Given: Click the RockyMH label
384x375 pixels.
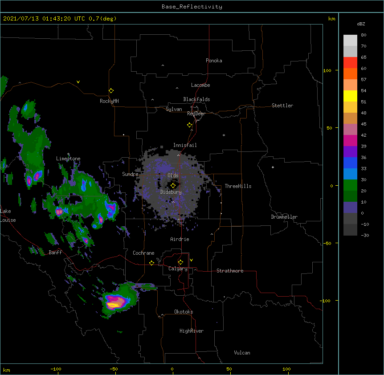Looking at the screenshot, I should coord(109,101).
